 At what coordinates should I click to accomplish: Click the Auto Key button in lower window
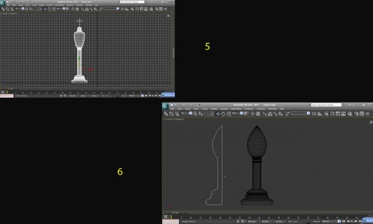tap(316, 222)
